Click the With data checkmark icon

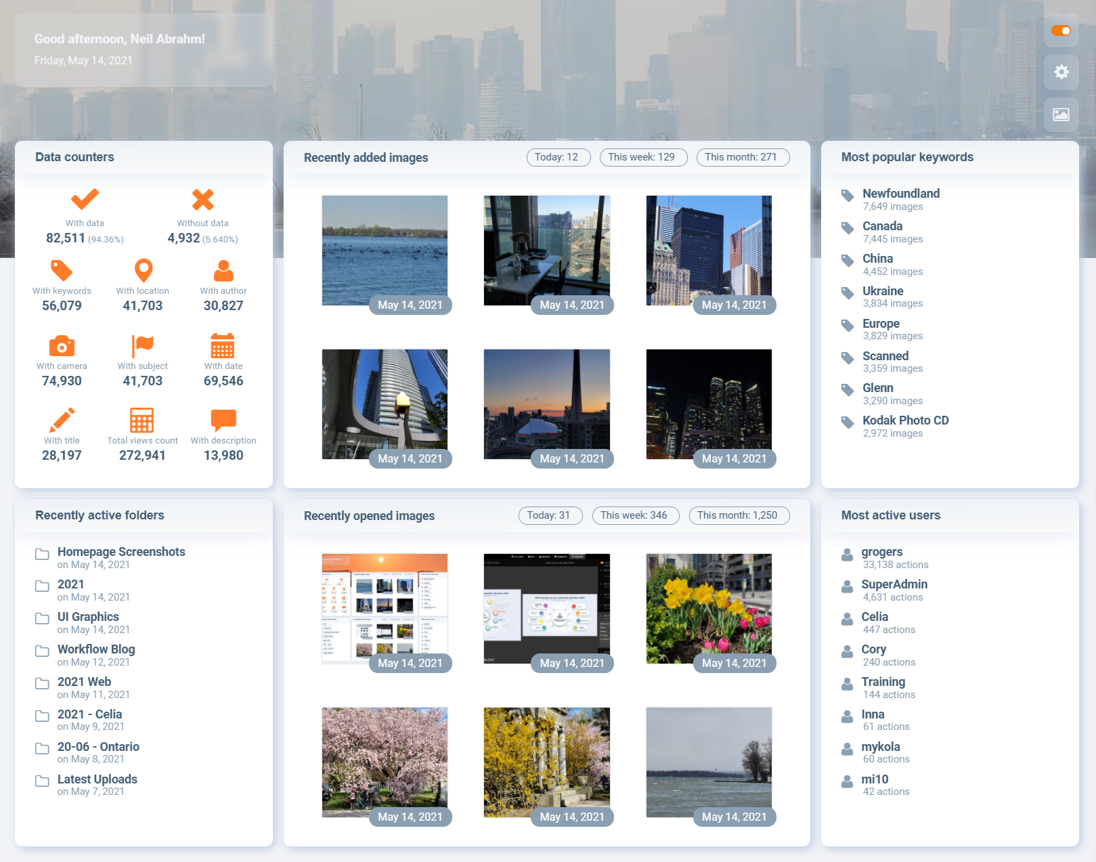(x=84, y=200)
